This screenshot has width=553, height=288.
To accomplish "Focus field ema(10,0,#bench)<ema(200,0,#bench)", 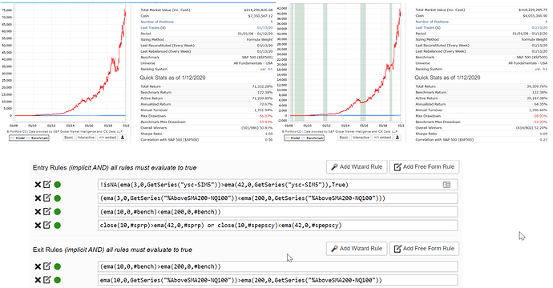I will tap(277, 211).
